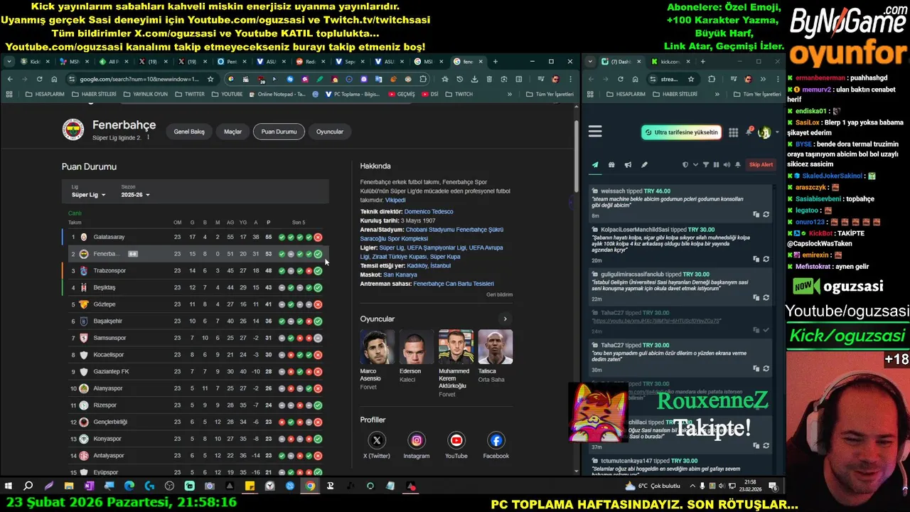Image resolution: width=910 pixels, height=512 pixels.
Task: Open the three-dot menu beside Süper Lig liginde
Action: pyautogui.click(x=148, y=137)
